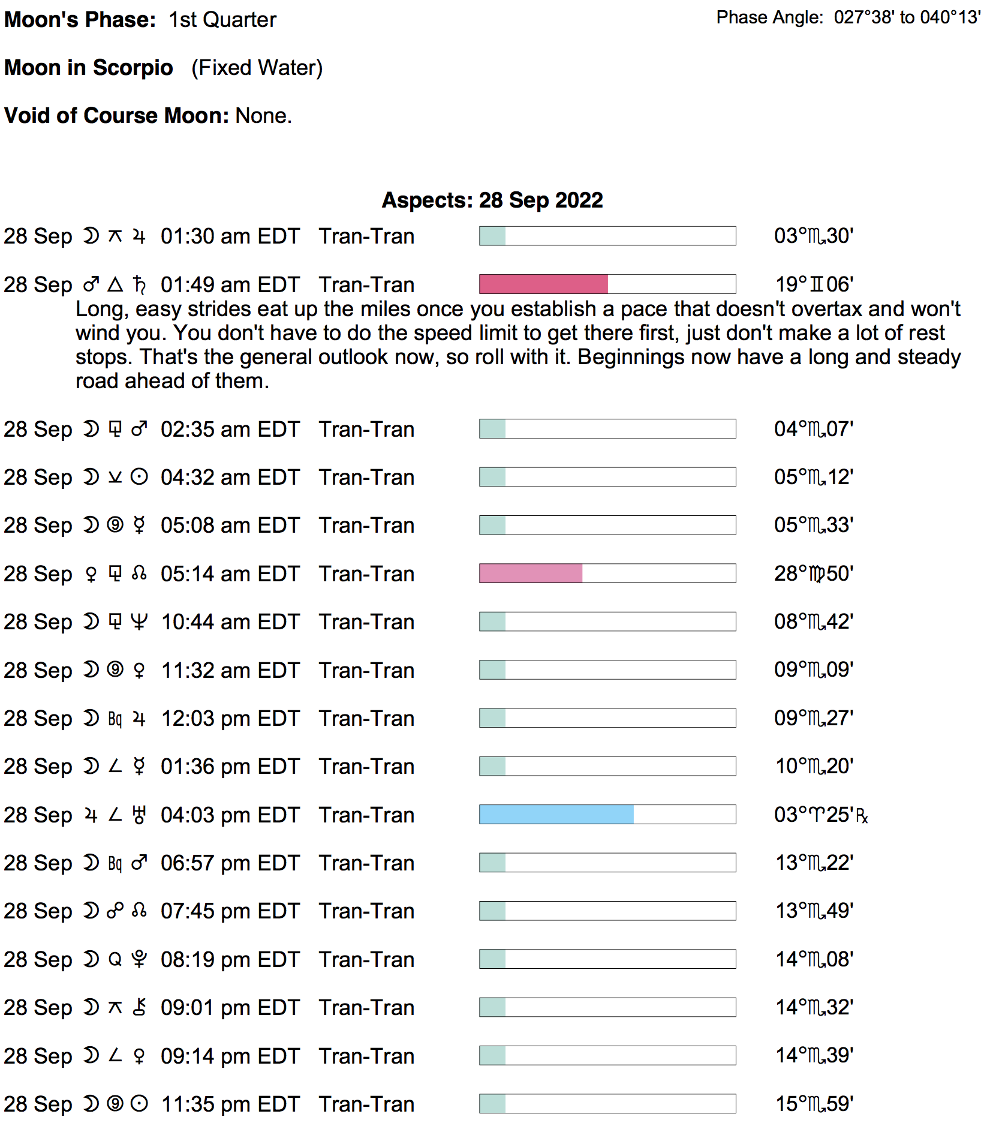Viewport: 993px width, 1141px height.
Task: Click the '1st Quarter' moon phase text
Action: click(222, 20)
